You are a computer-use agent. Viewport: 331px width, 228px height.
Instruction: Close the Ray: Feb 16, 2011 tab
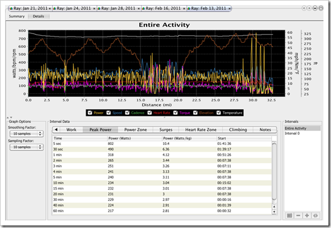[x=184, y=9]
